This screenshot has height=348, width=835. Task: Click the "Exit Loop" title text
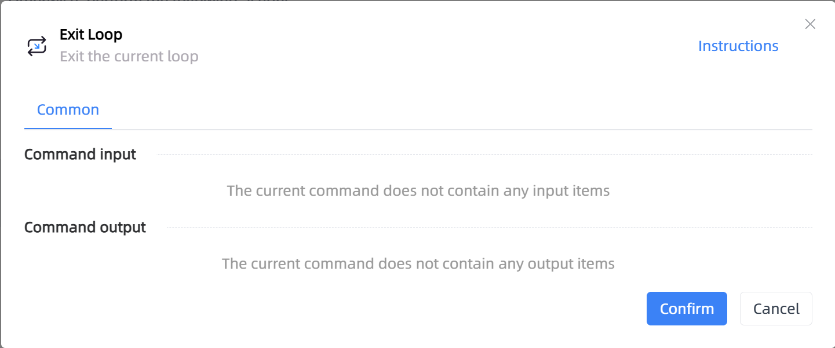click(91, 35)
